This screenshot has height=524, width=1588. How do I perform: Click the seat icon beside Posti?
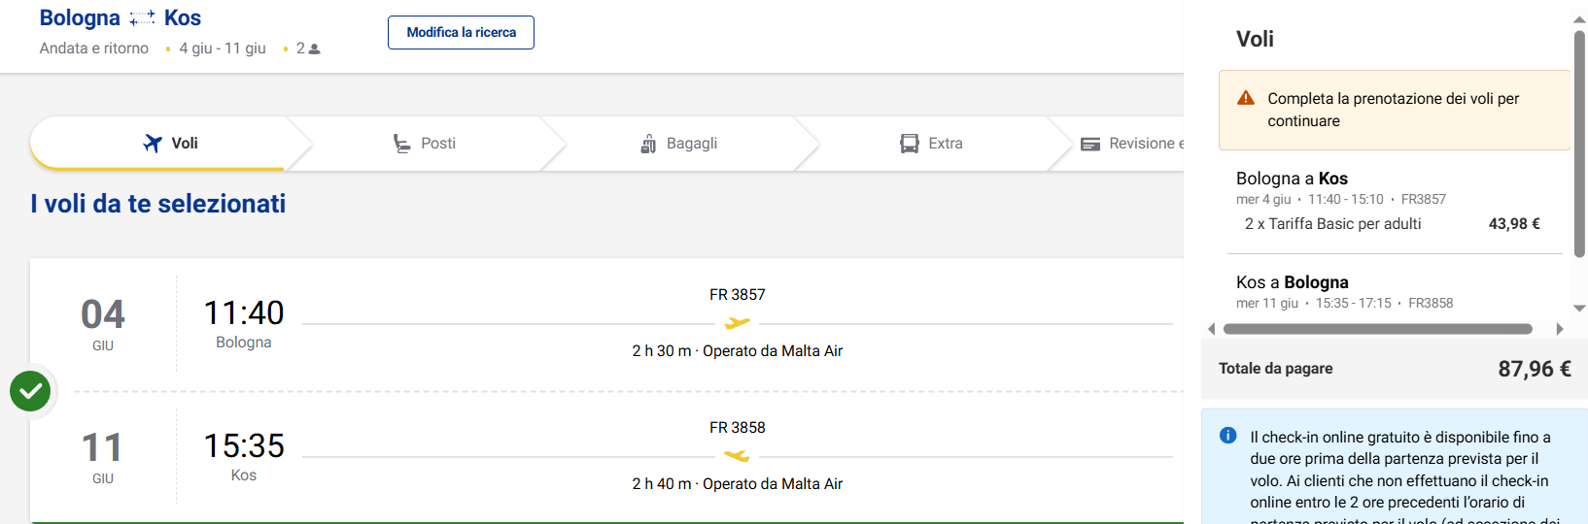coord(401,144)
